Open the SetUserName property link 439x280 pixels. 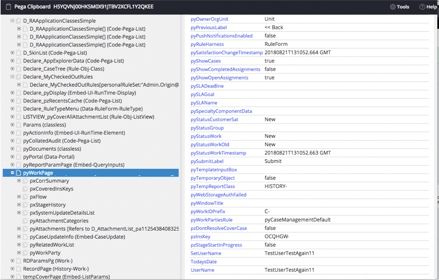[x=206, y=253]
